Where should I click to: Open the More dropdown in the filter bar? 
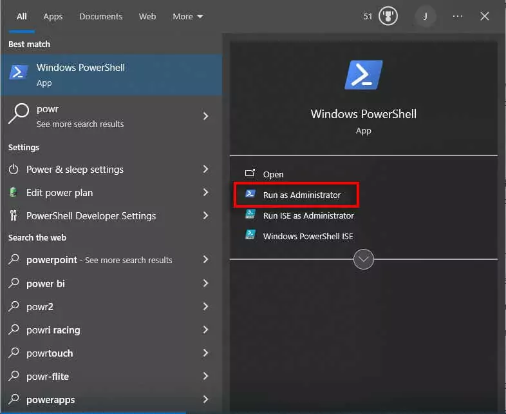coord(187,16)
